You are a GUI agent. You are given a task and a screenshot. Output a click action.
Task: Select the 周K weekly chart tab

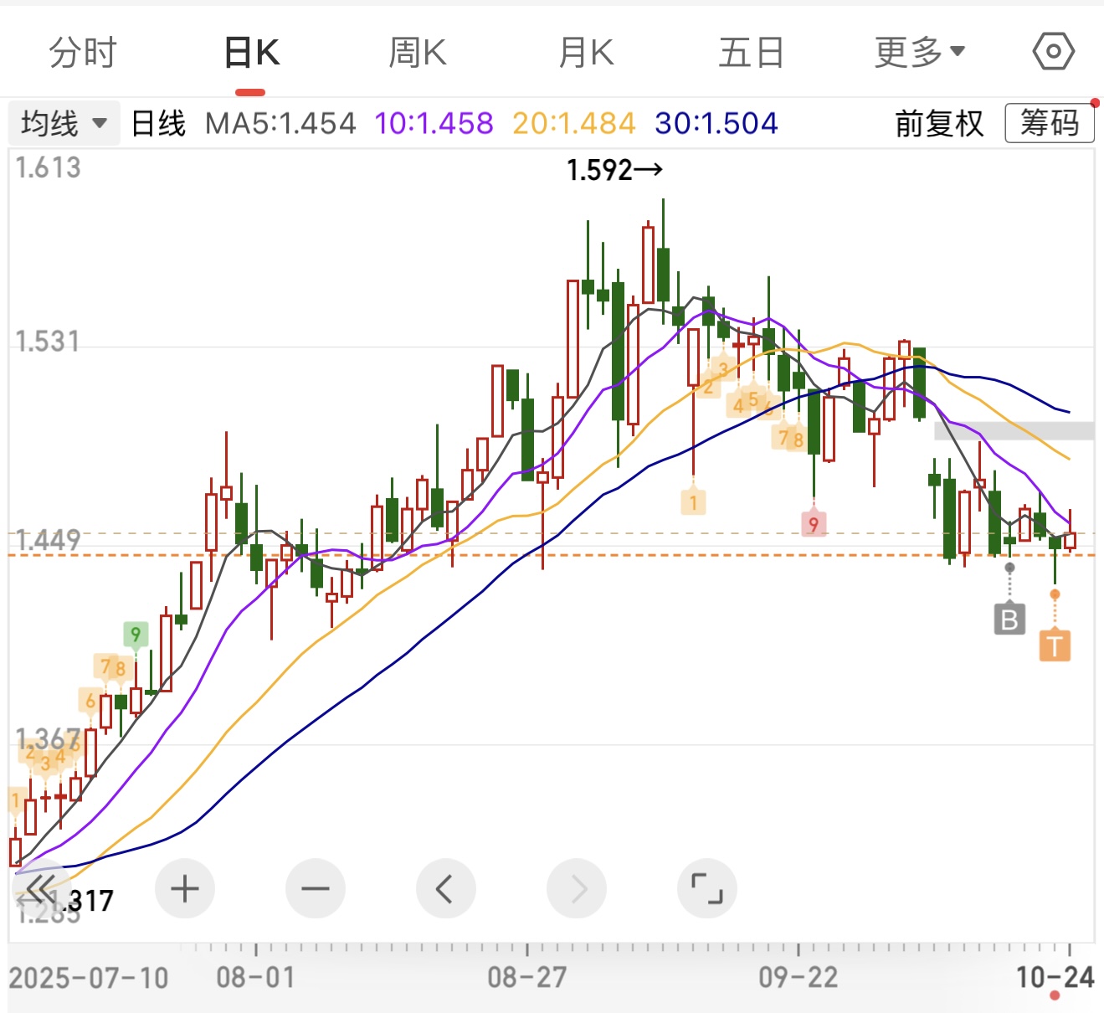(x=417, y=53)
